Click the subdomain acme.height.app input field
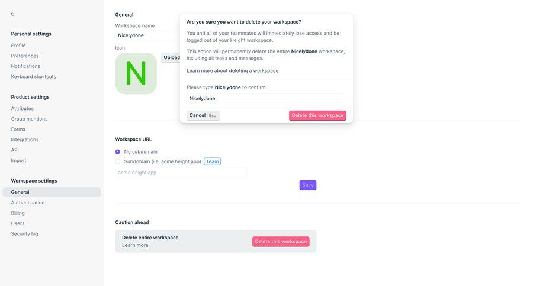This screenshot has height=286, width=533. click(x=181, y=173)
